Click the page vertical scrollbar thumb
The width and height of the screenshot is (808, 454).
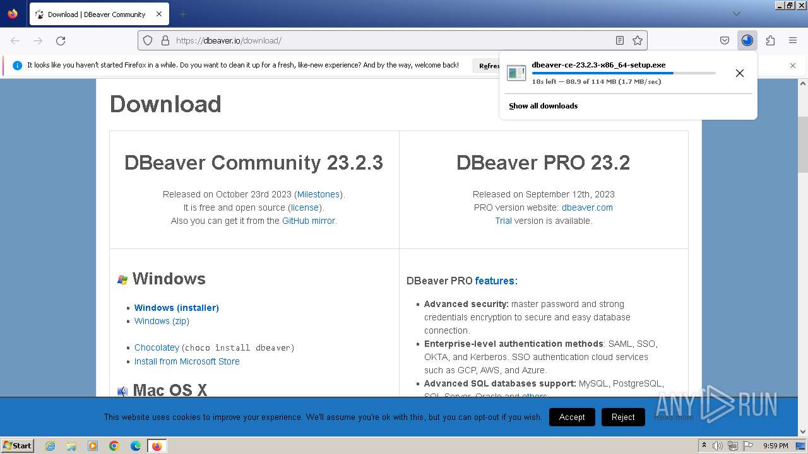(x=803, y=144)
